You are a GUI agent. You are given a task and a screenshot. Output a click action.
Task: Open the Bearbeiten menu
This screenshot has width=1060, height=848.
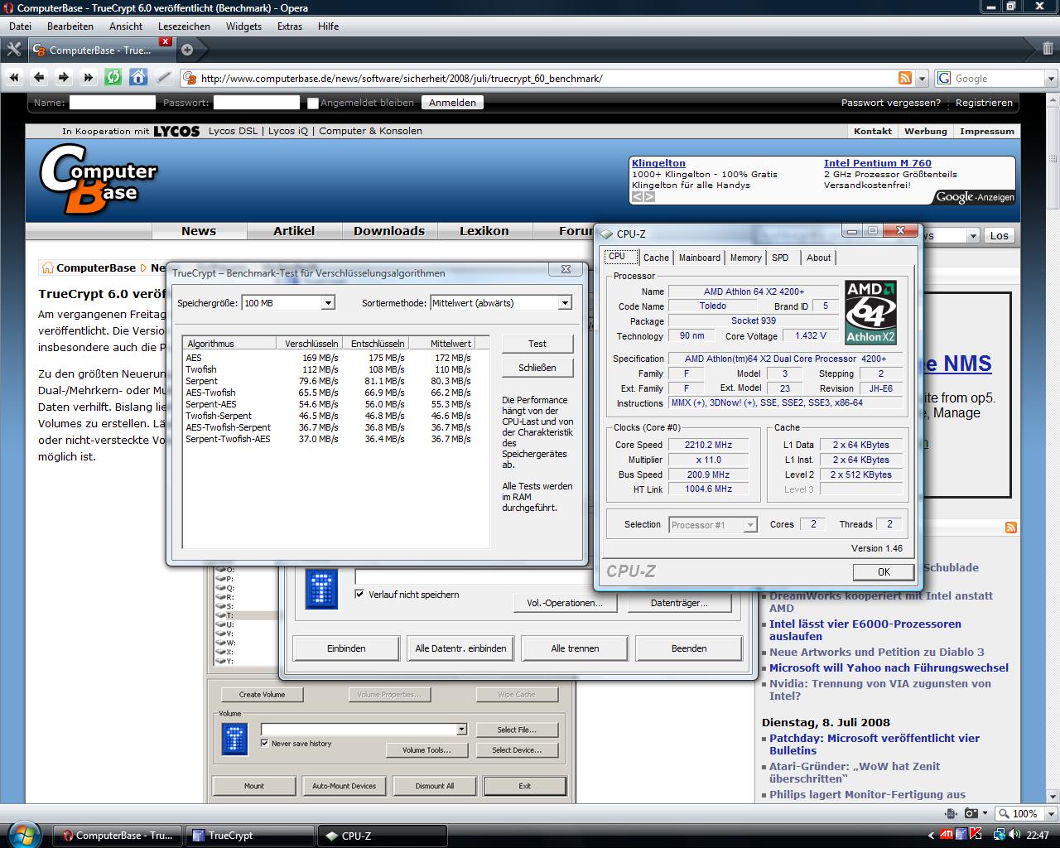70,26
